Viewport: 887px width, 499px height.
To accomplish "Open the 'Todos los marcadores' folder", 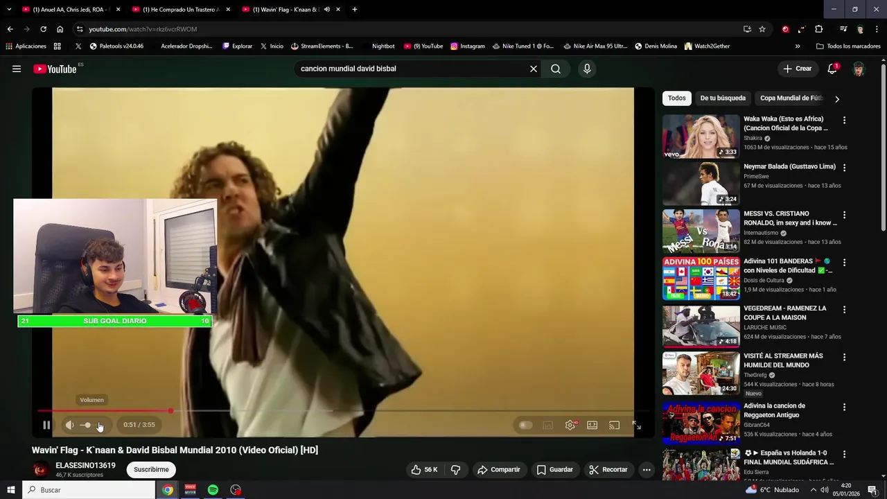I will point(848,46).
